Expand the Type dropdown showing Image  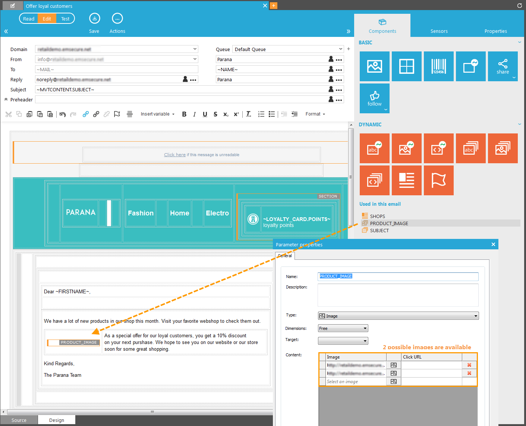point(398,316)
